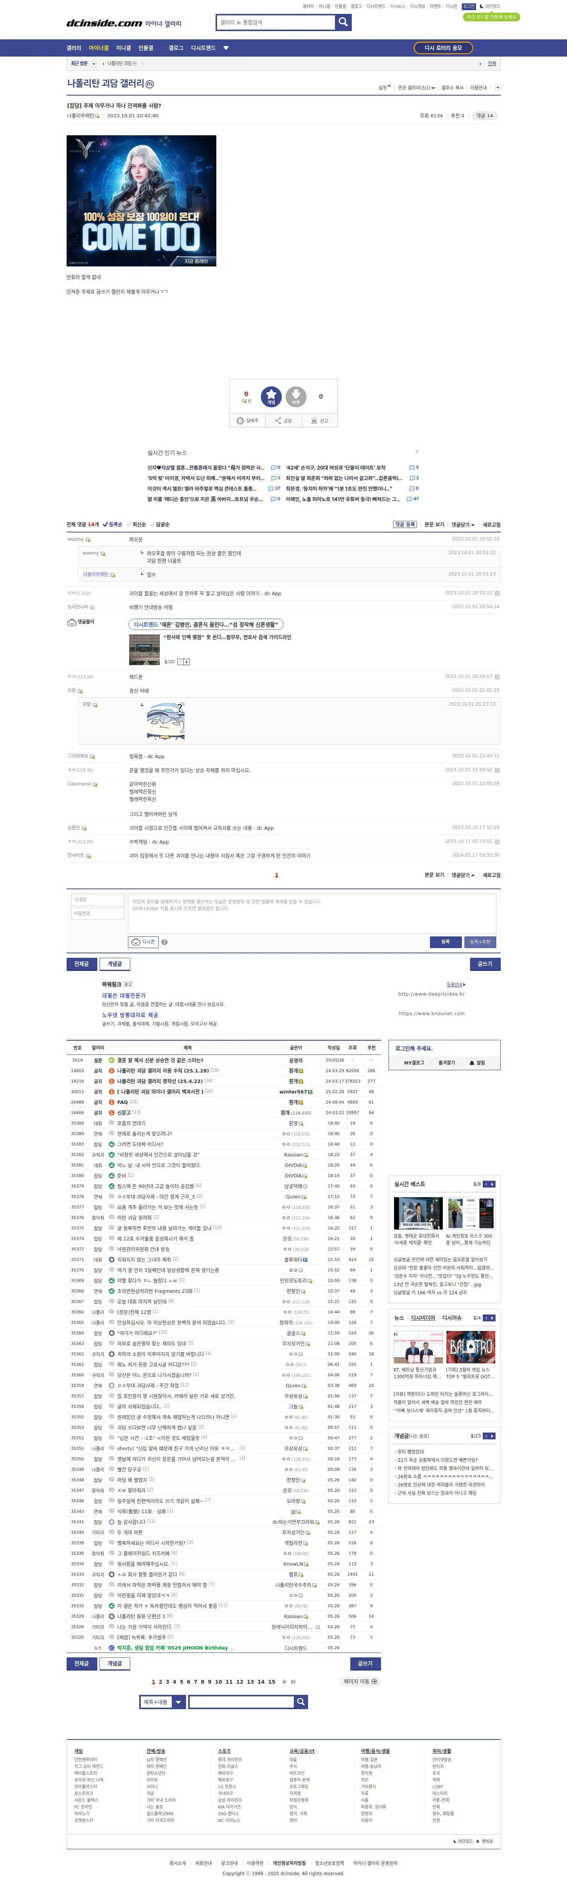Click 등록+추천 button
The height and width of the screenshot is (1895, 567).
coord(479,942)
